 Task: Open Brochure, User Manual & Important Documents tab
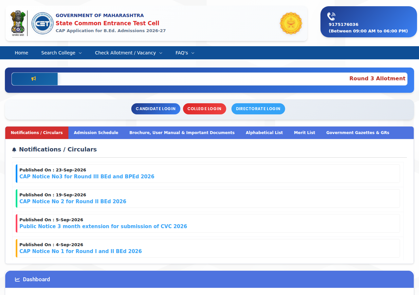click(x=182, y=133)
